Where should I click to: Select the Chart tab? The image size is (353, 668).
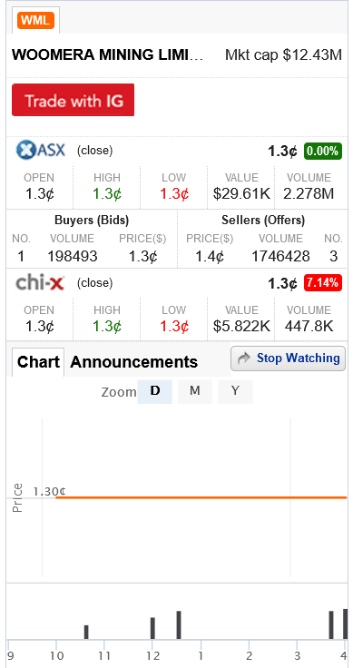pyautogui.click(x=38, y=362)
